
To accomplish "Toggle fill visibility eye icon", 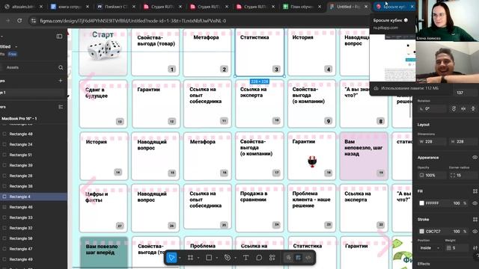I will pyautogui.click(x=475, y=203).
